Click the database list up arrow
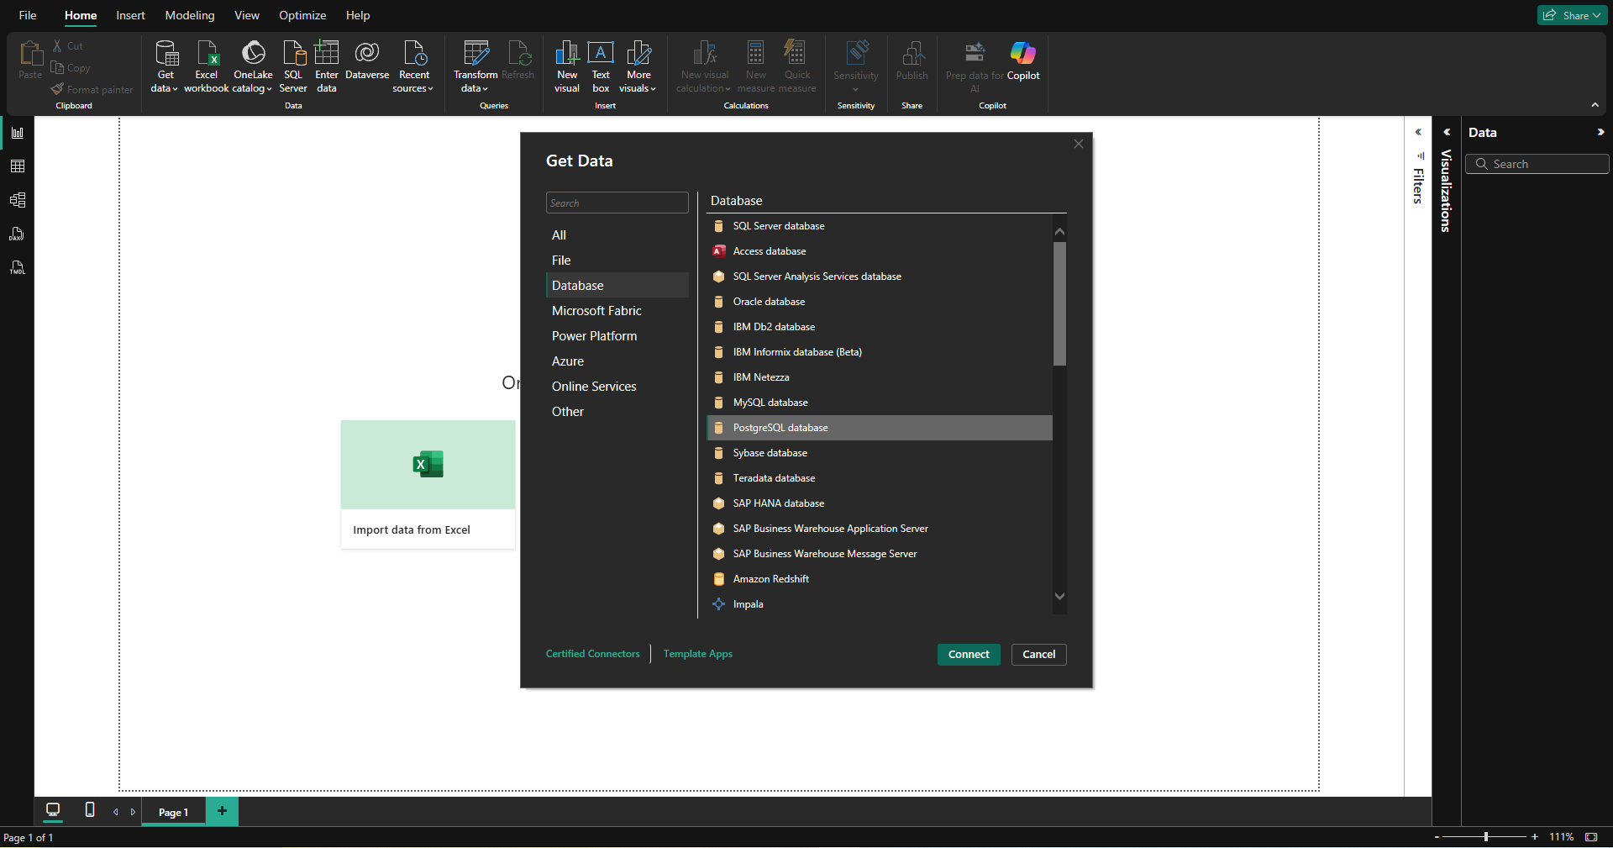Image resolution: width=1613 pixels, height=848 pixels. click(1059, 231)
